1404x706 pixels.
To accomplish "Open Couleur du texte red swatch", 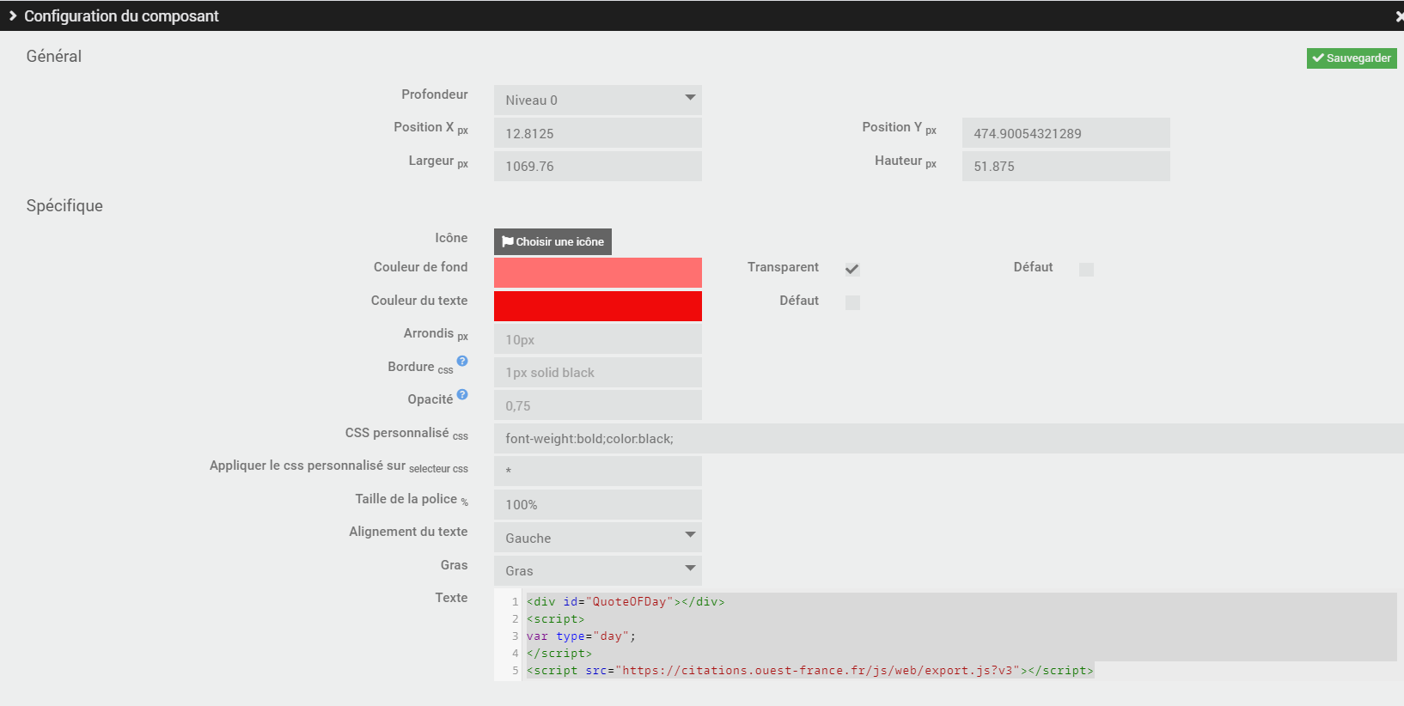I will (x=598, y=306).
